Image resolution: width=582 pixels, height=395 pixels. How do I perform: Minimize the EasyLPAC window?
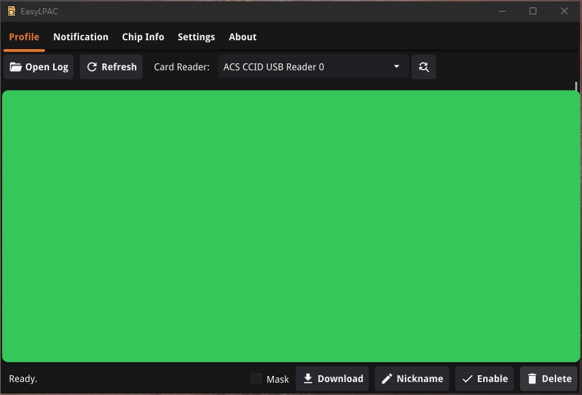[x=502, y=11]
